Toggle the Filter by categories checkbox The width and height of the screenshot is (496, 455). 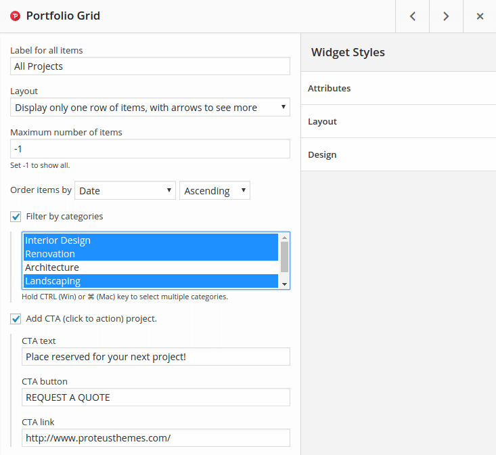[x=16, y=217]
